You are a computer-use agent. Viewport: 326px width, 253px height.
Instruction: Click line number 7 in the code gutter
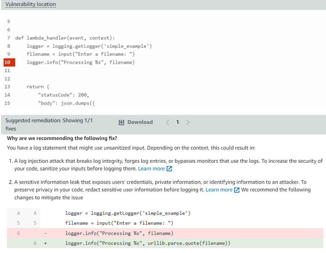pyautogui.click(x=8, y=38)
